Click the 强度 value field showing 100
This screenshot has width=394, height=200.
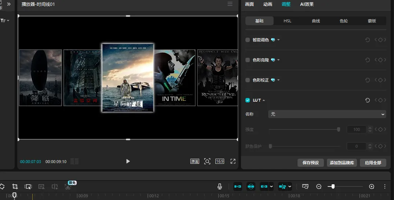[356, 129]
